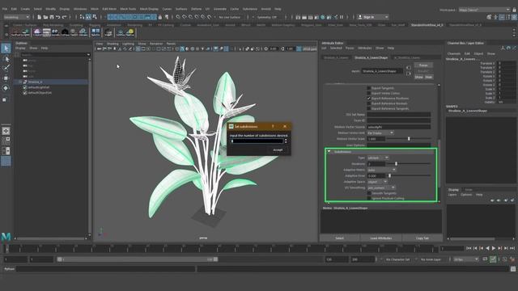Step back one frame
Image resolution: width=518 pixels, height=291 pixels.
click(x=475, y=248)
